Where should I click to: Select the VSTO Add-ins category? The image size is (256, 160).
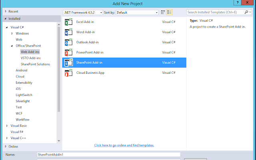pos(30,58)
